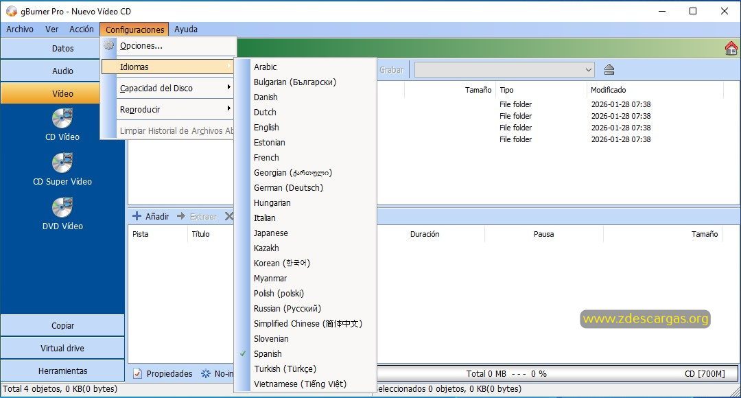Switch language to Russian
The width and height of the screenshot is (741, 398).
point(305,309)
